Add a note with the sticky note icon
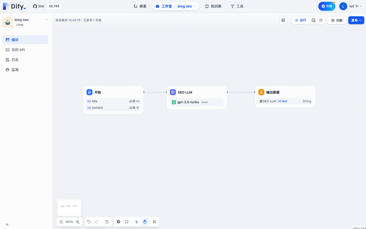The height and width of the screenshot is (229, 366). [x=127, y=222]
